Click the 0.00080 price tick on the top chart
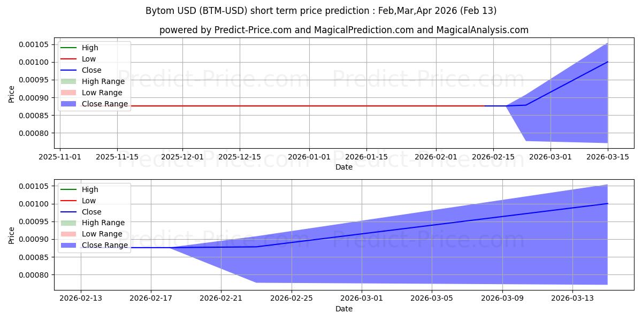This screenshot has height=321, width=642. pyautogui.click(x=35, y=133)
